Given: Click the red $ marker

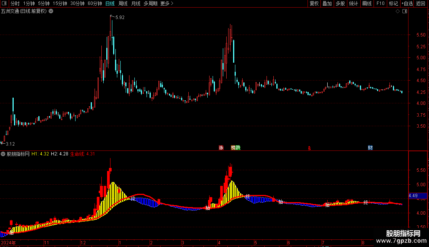Looking at the screenshot, I should (309, 148).
